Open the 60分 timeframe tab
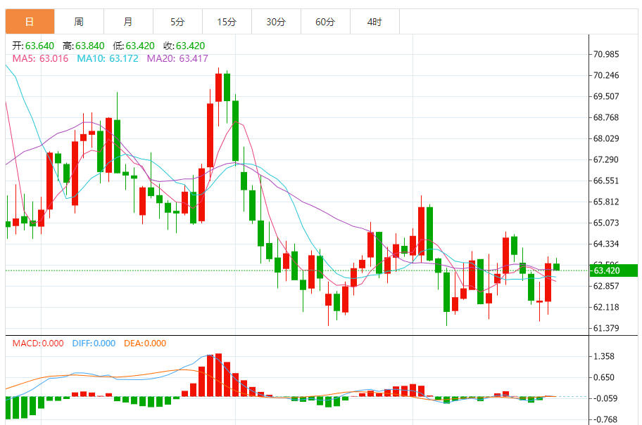The width and height of the screenshot is (642, 425). [325, 22]
